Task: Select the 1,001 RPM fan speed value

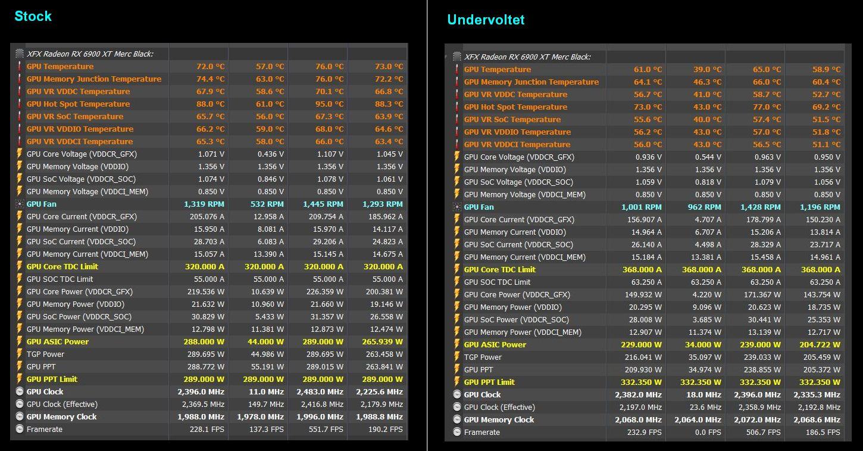Action: tap(642, 207)
